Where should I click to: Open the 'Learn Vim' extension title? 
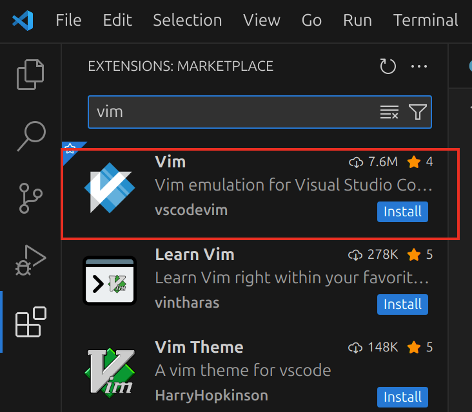pos(195,255)
